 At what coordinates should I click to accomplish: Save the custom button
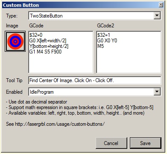(146, 143)
